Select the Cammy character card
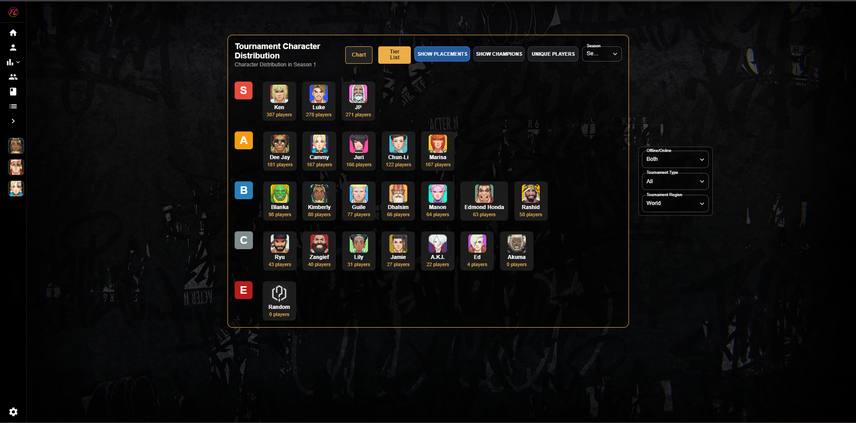The width and height of the screenshot is (856, 423). [319, 151]
